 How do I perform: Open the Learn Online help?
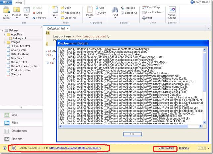click(200, 2)
